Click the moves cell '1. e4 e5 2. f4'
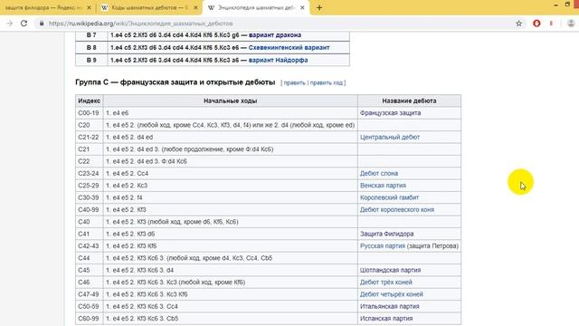The width and height of the screenshot is (579, 326). [230, 197]
